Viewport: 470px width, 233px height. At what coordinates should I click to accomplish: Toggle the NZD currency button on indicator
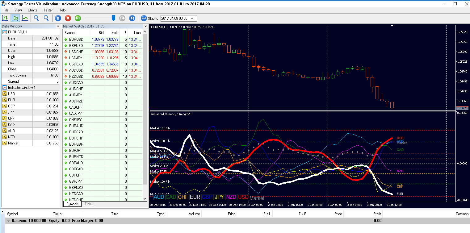coord(231,197)
